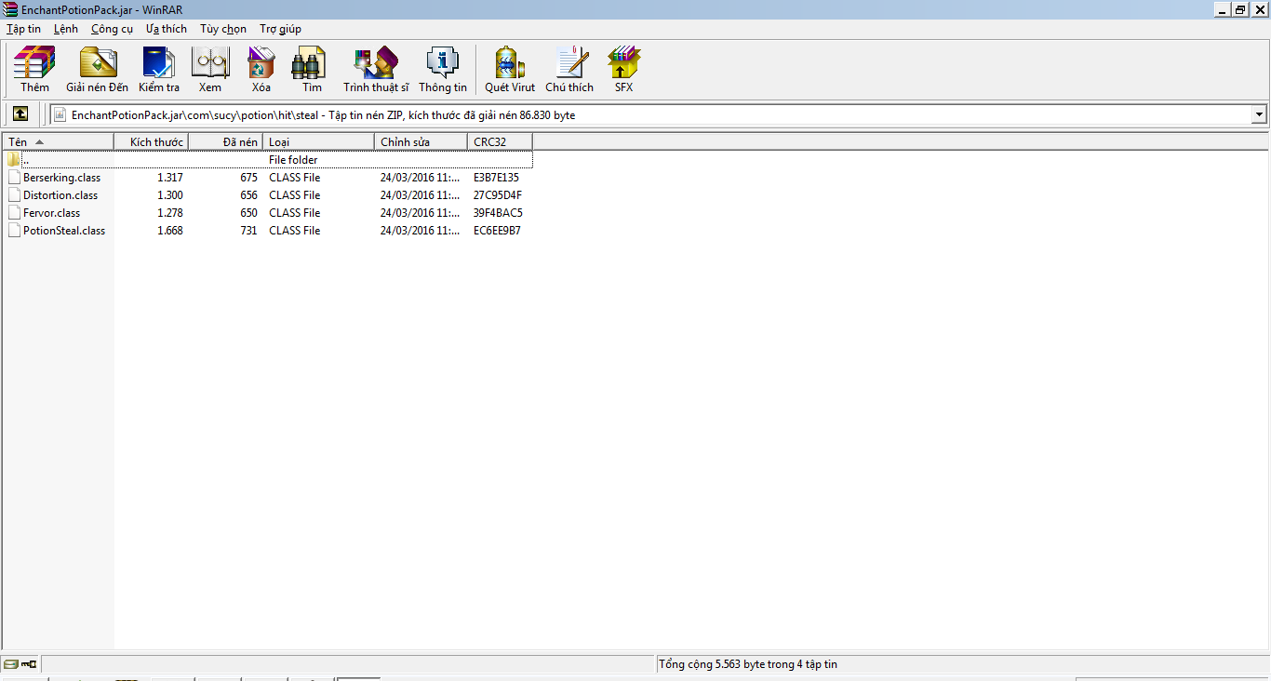Restore the WinRAR window size
1271x681 pixels.
[1241, 9]
